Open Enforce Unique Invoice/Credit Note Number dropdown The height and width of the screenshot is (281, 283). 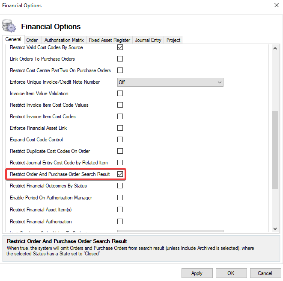tap(170, 82)
